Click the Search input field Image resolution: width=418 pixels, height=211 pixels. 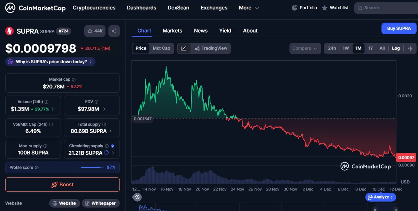coord(386,8)
